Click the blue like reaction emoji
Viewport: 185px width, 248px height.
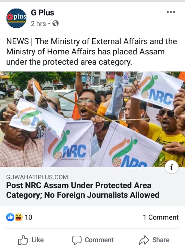click(x=10, y=217)
